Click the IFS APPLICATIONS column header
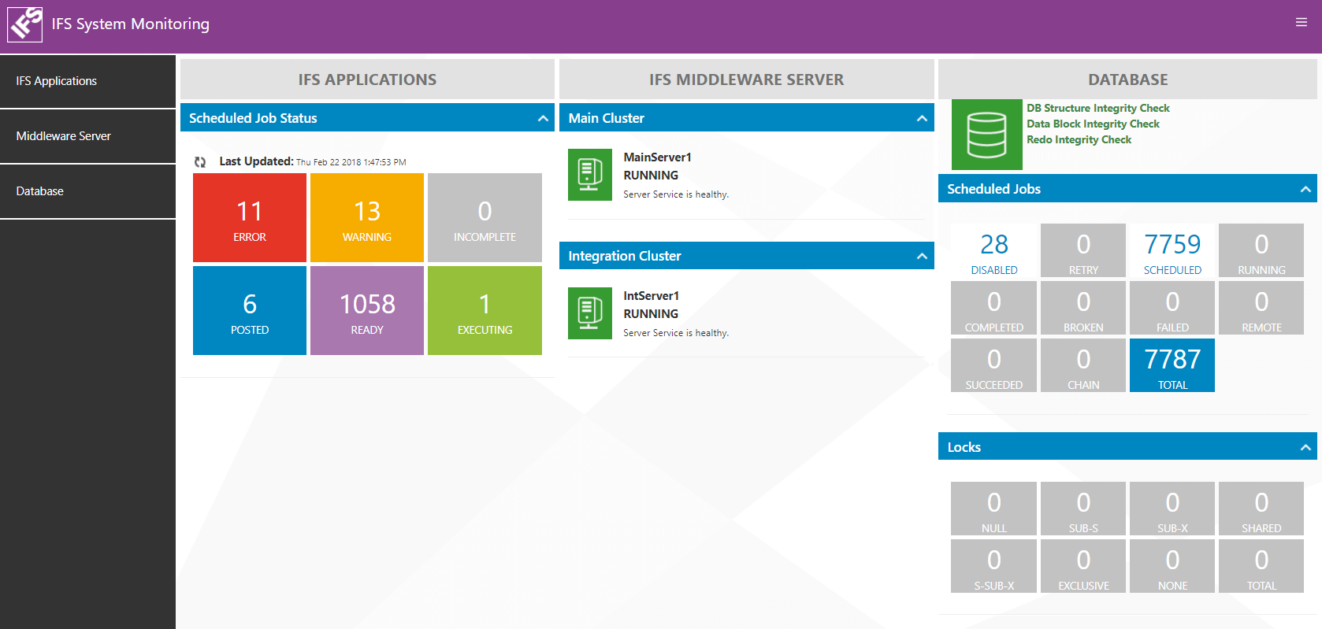 point(367,80)
